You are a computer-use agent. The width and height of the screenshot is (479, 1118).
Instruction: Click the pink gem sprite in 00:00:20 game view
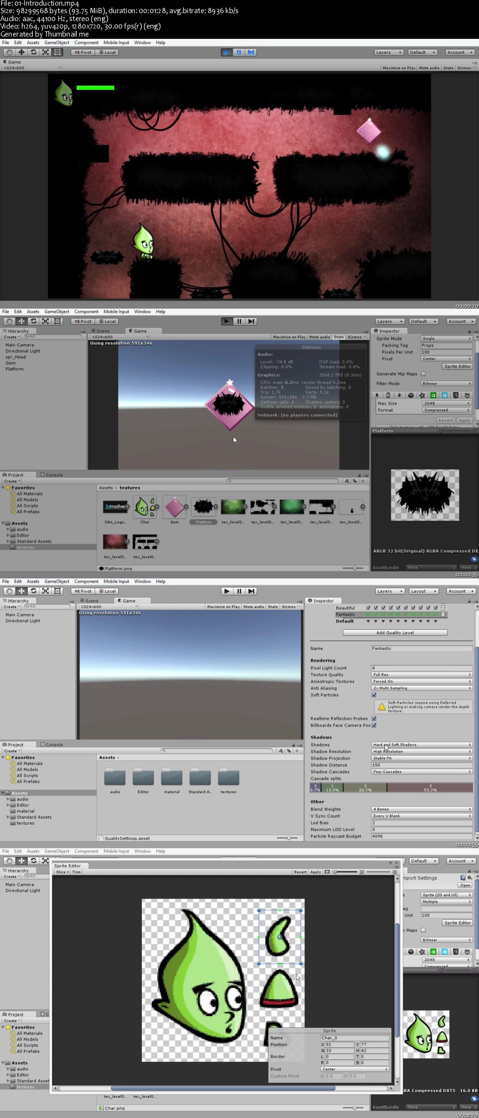click(369, 130)
